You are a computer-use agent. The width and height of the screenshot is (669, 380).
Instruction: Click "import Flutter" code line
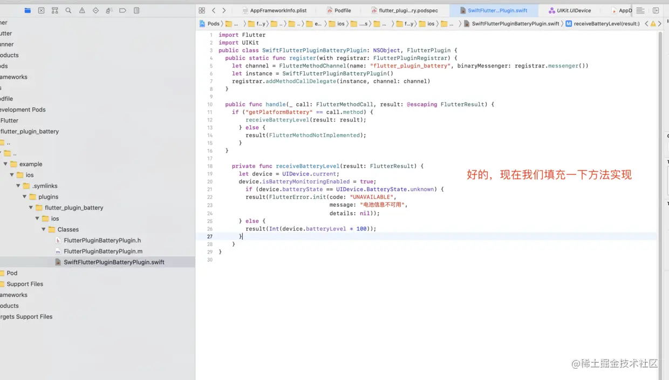242,35
